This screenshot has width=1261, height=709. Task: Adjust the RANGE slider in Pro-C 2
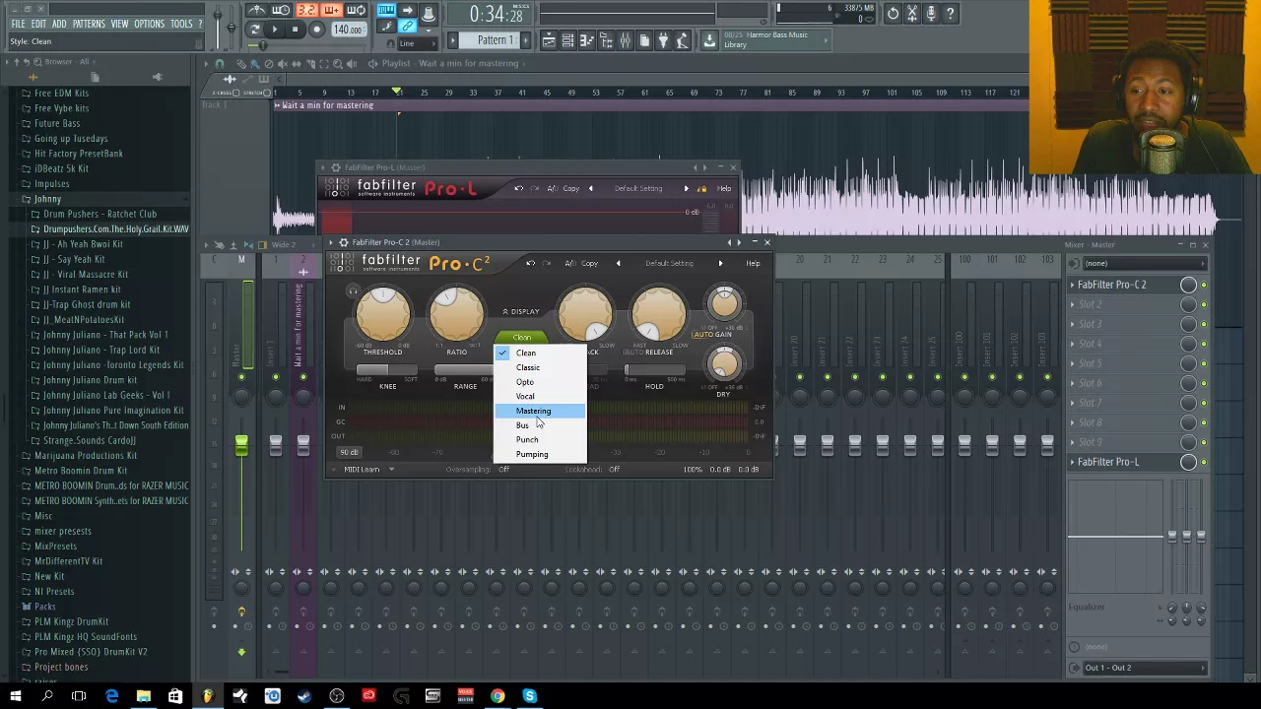pos(465,370)
